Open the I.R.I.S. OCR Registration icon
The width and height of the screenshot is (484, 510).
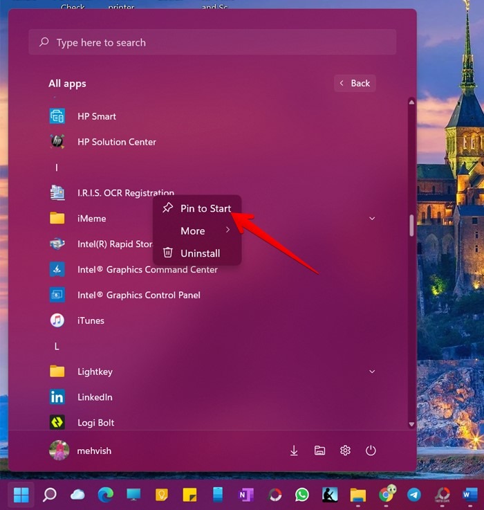[x=57, y=192]
